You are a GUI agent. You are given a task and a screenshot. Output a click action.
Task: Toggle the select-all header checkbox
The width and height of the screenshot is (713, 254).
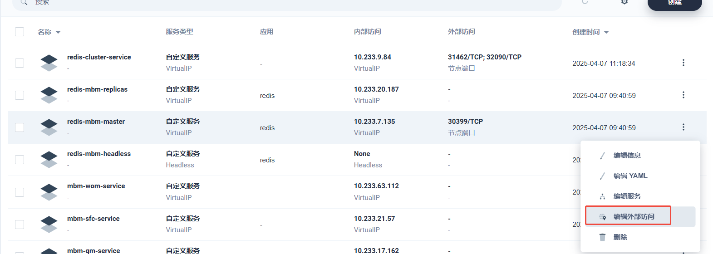[20, 32]
